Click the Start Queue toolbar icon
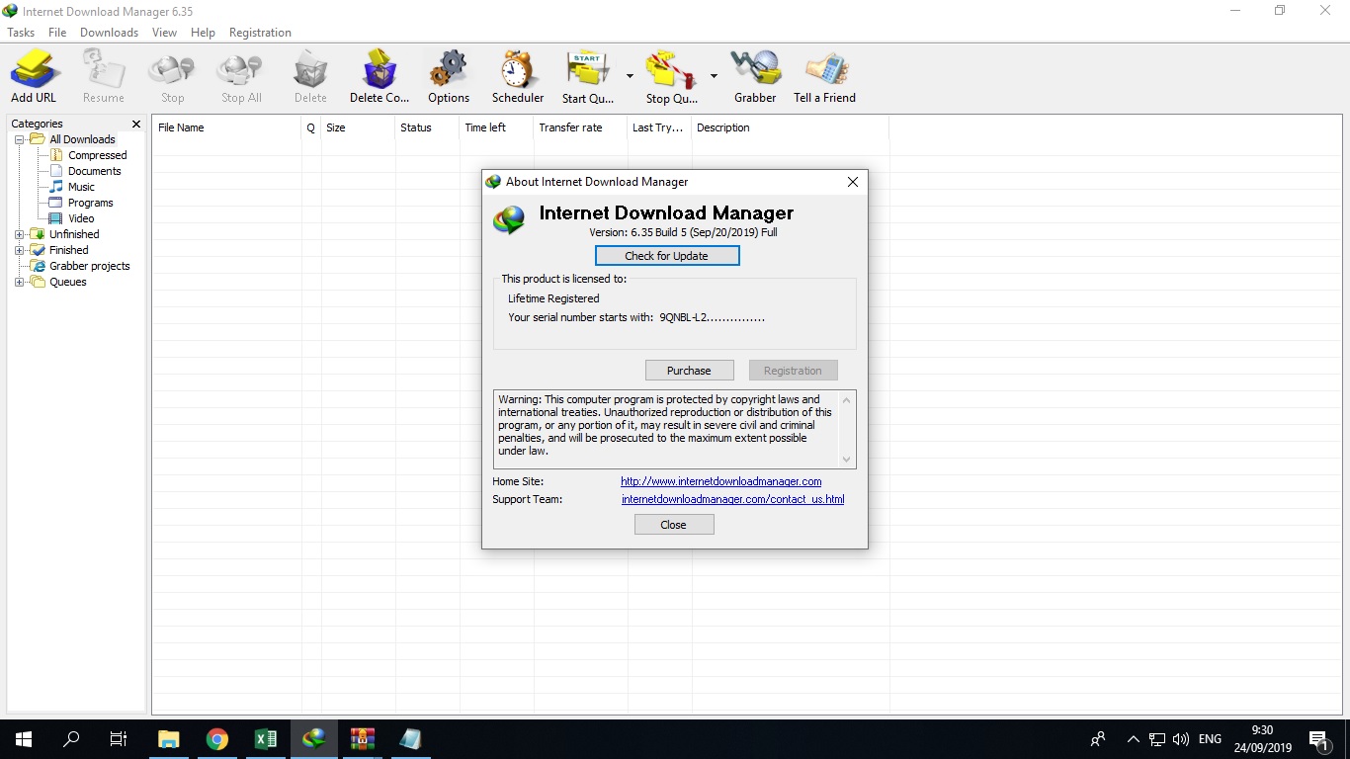1350x759 pixels. (588, 77)
